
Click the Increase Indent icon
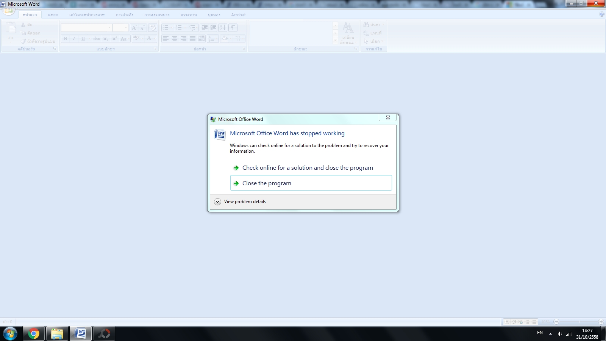(213, 28)
